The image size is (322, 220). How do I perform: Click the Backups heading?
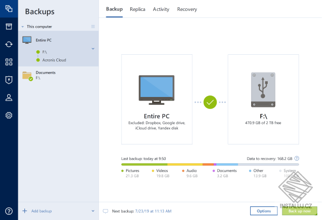pos(40,11)
